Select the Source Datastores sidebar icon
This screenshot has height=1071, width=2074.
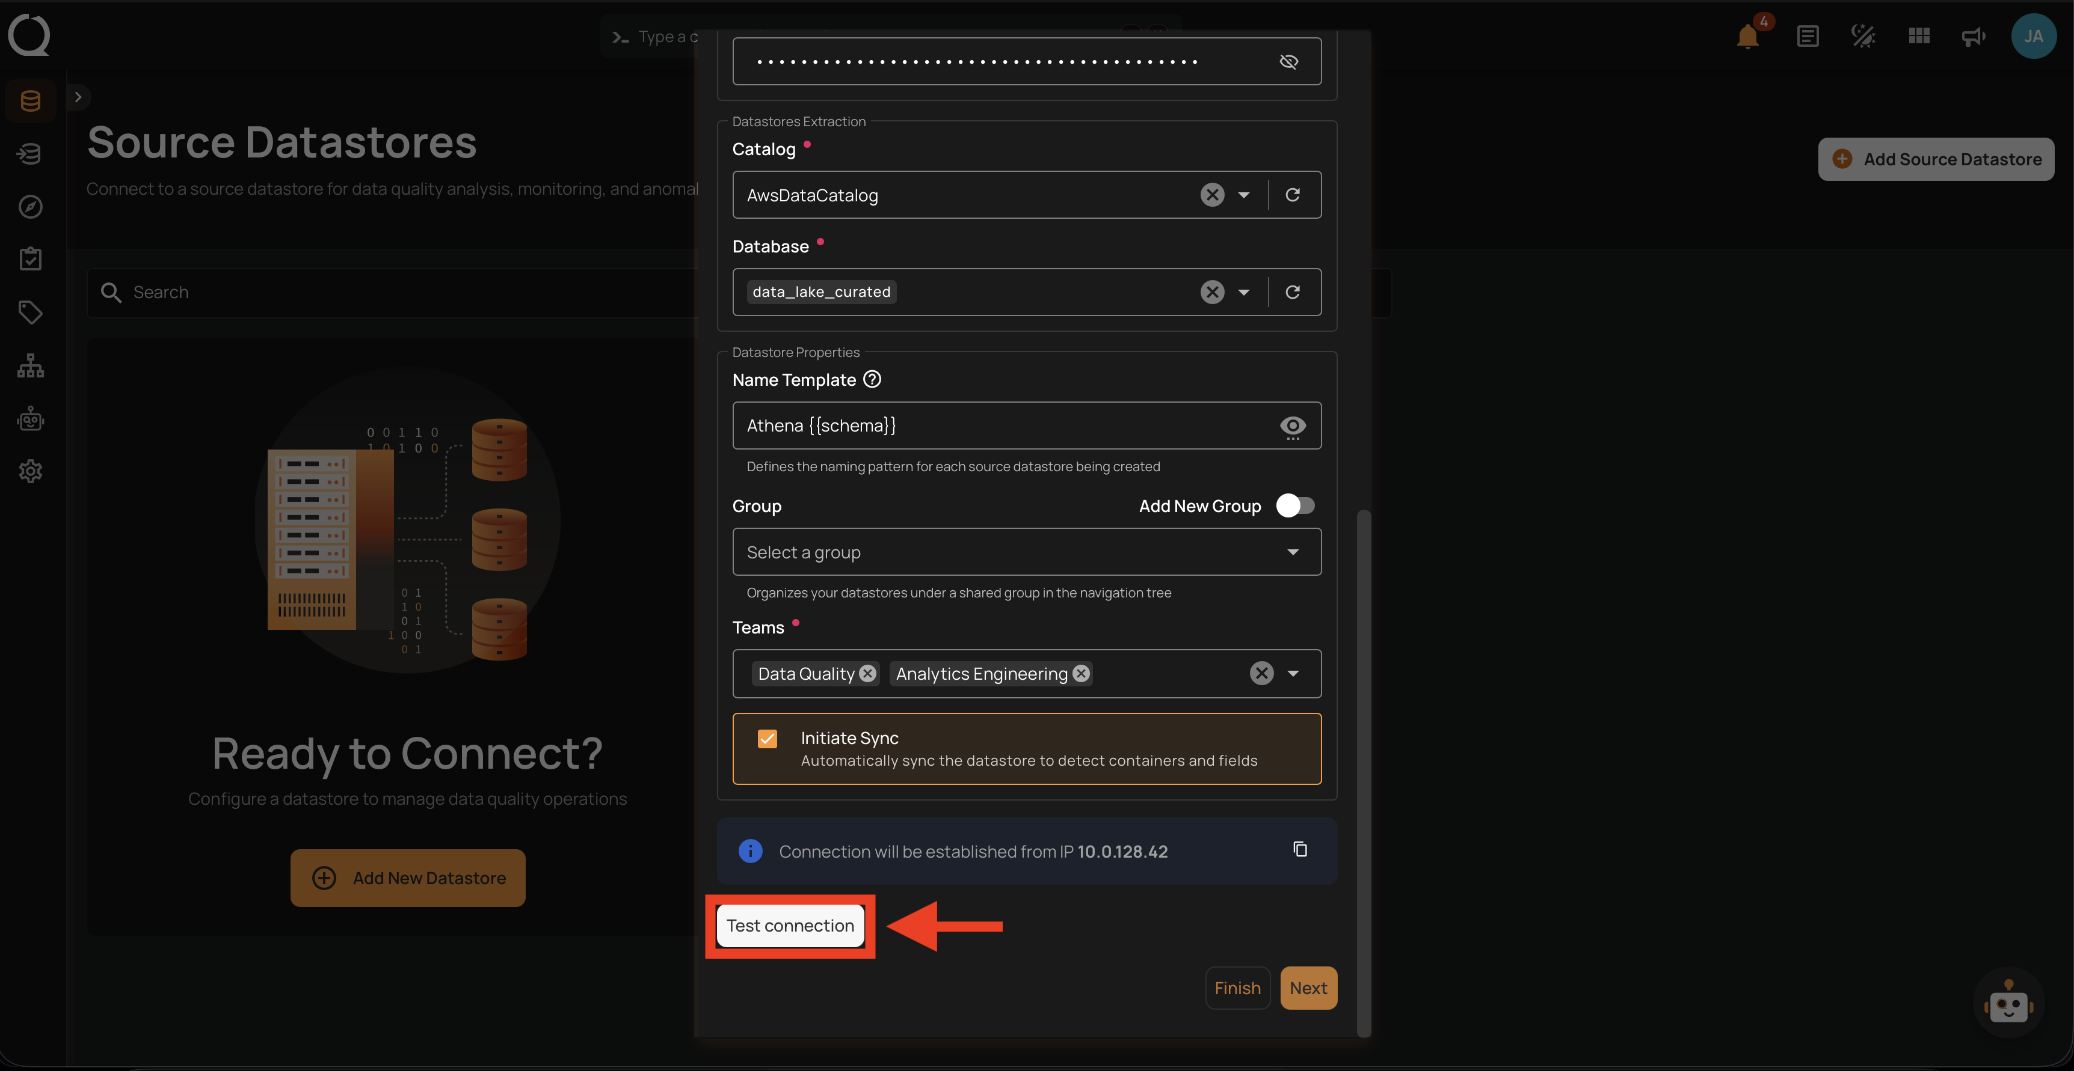(31, 100)
